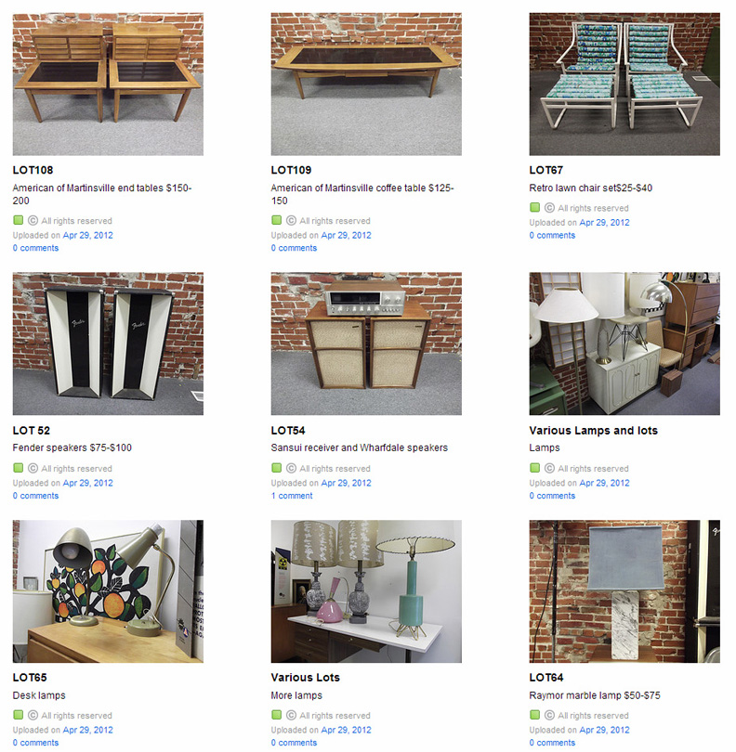736x752 pixels.
Task: Click the Various Lots title
Action: coord(306,678)
